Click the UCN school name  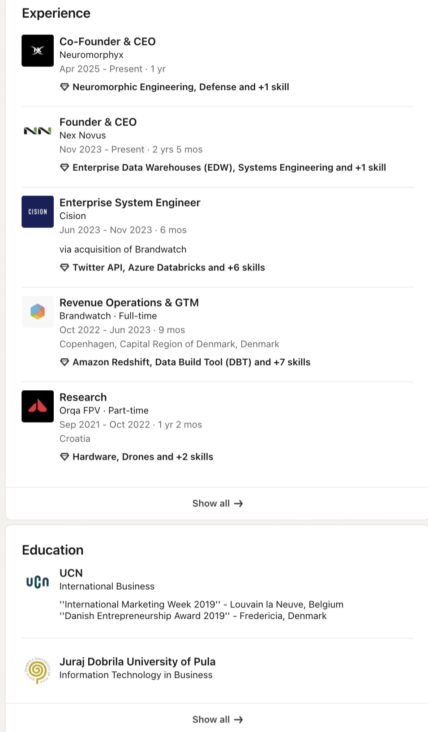[x=71, y=573]
